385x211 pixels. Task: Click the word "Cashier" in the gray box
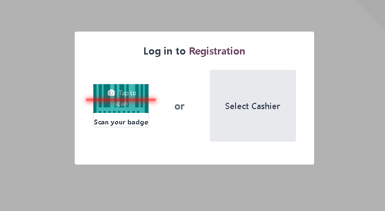266,106
